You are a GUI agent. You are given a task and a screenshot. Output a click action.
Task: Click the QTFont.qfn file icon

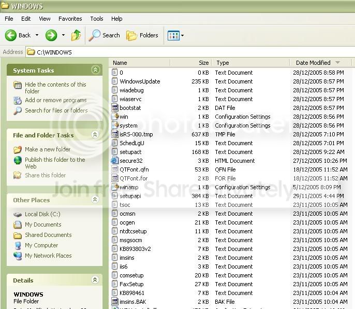115,170
